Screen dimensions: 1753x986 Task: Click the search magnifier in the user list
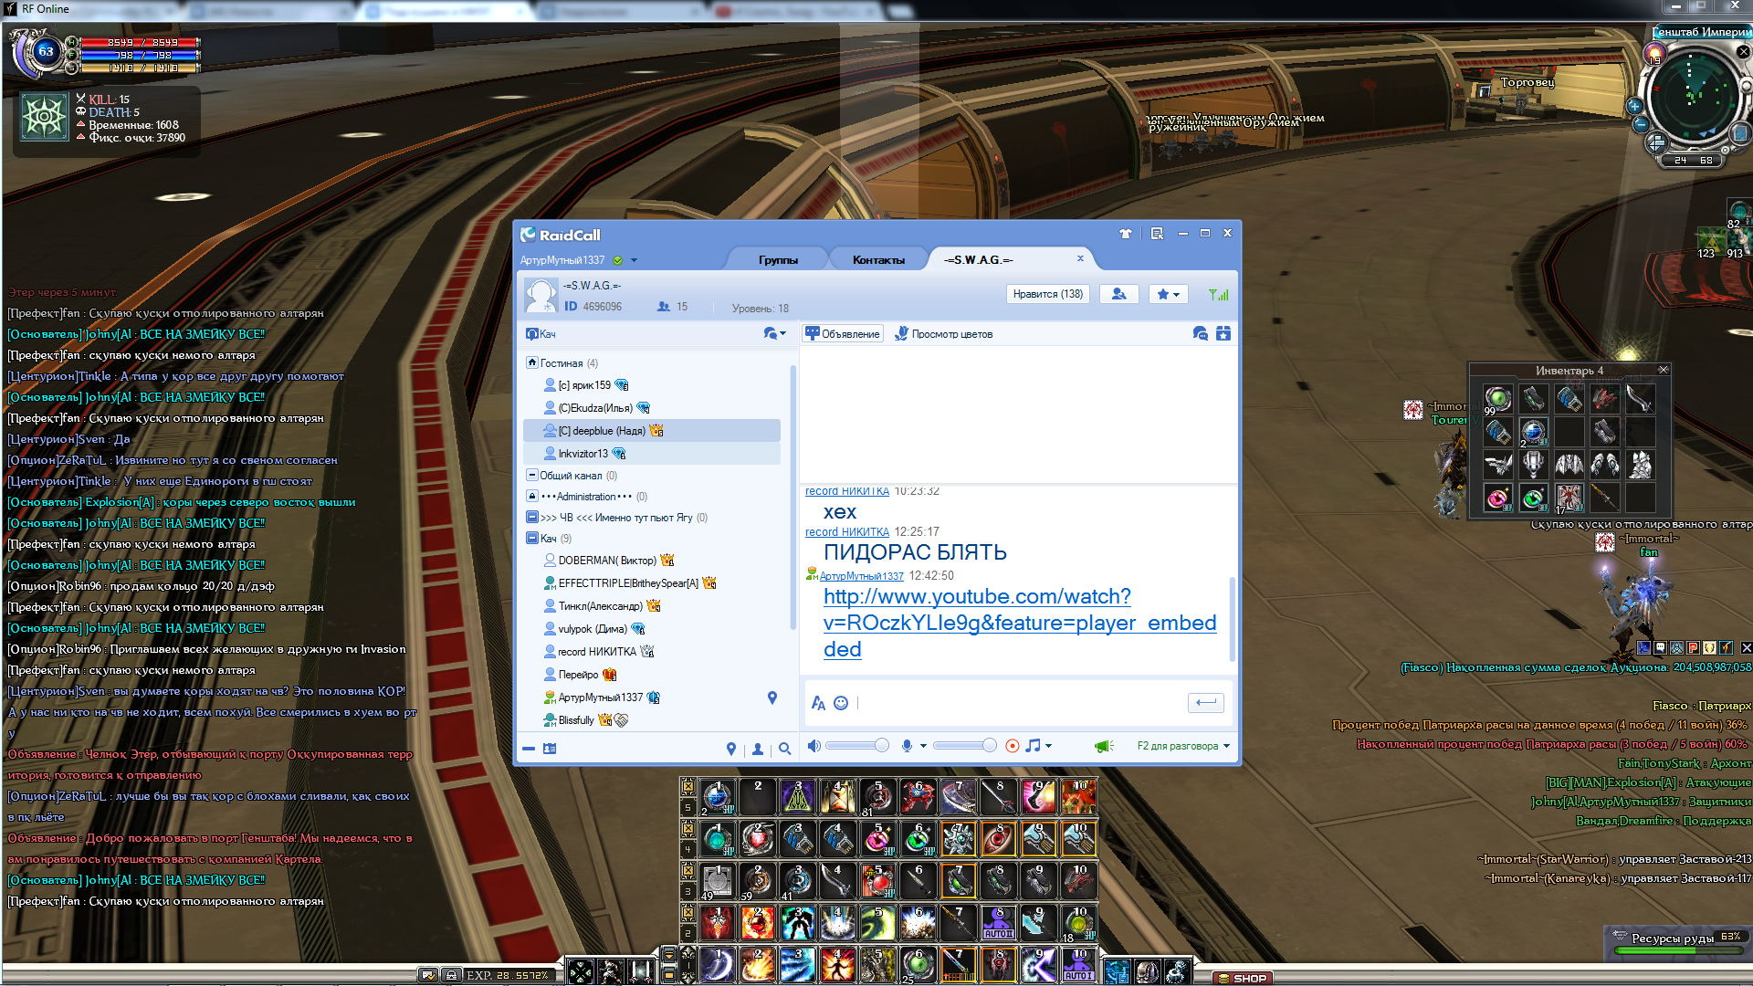[x=784, y=750]
